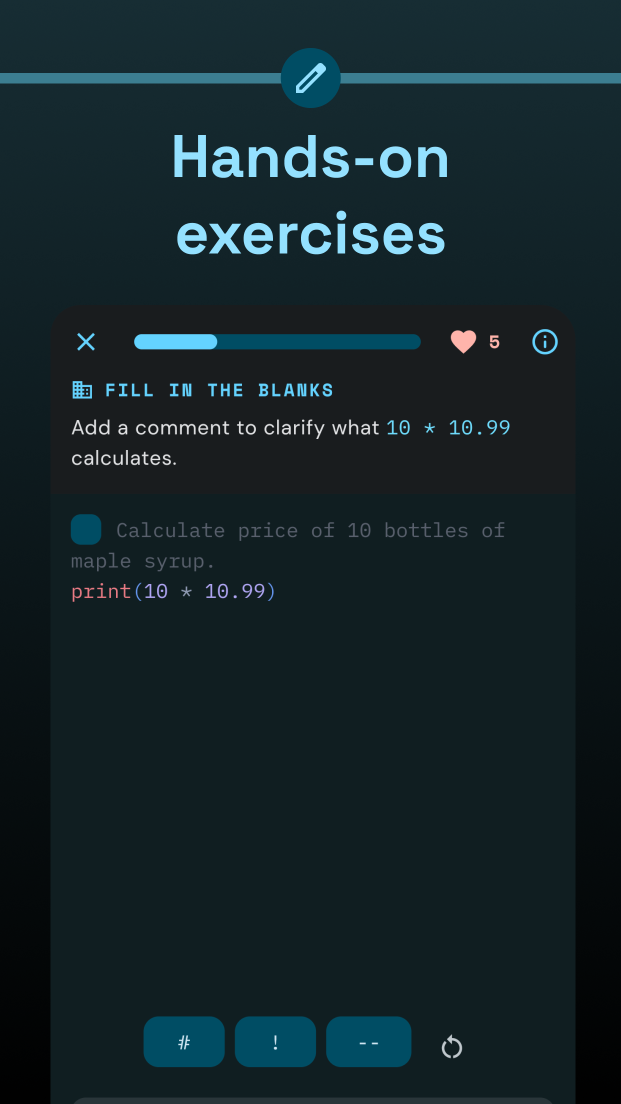
Task: Click the highlighted 10 * 10.99 code in instructions
Action: point(448,428)
